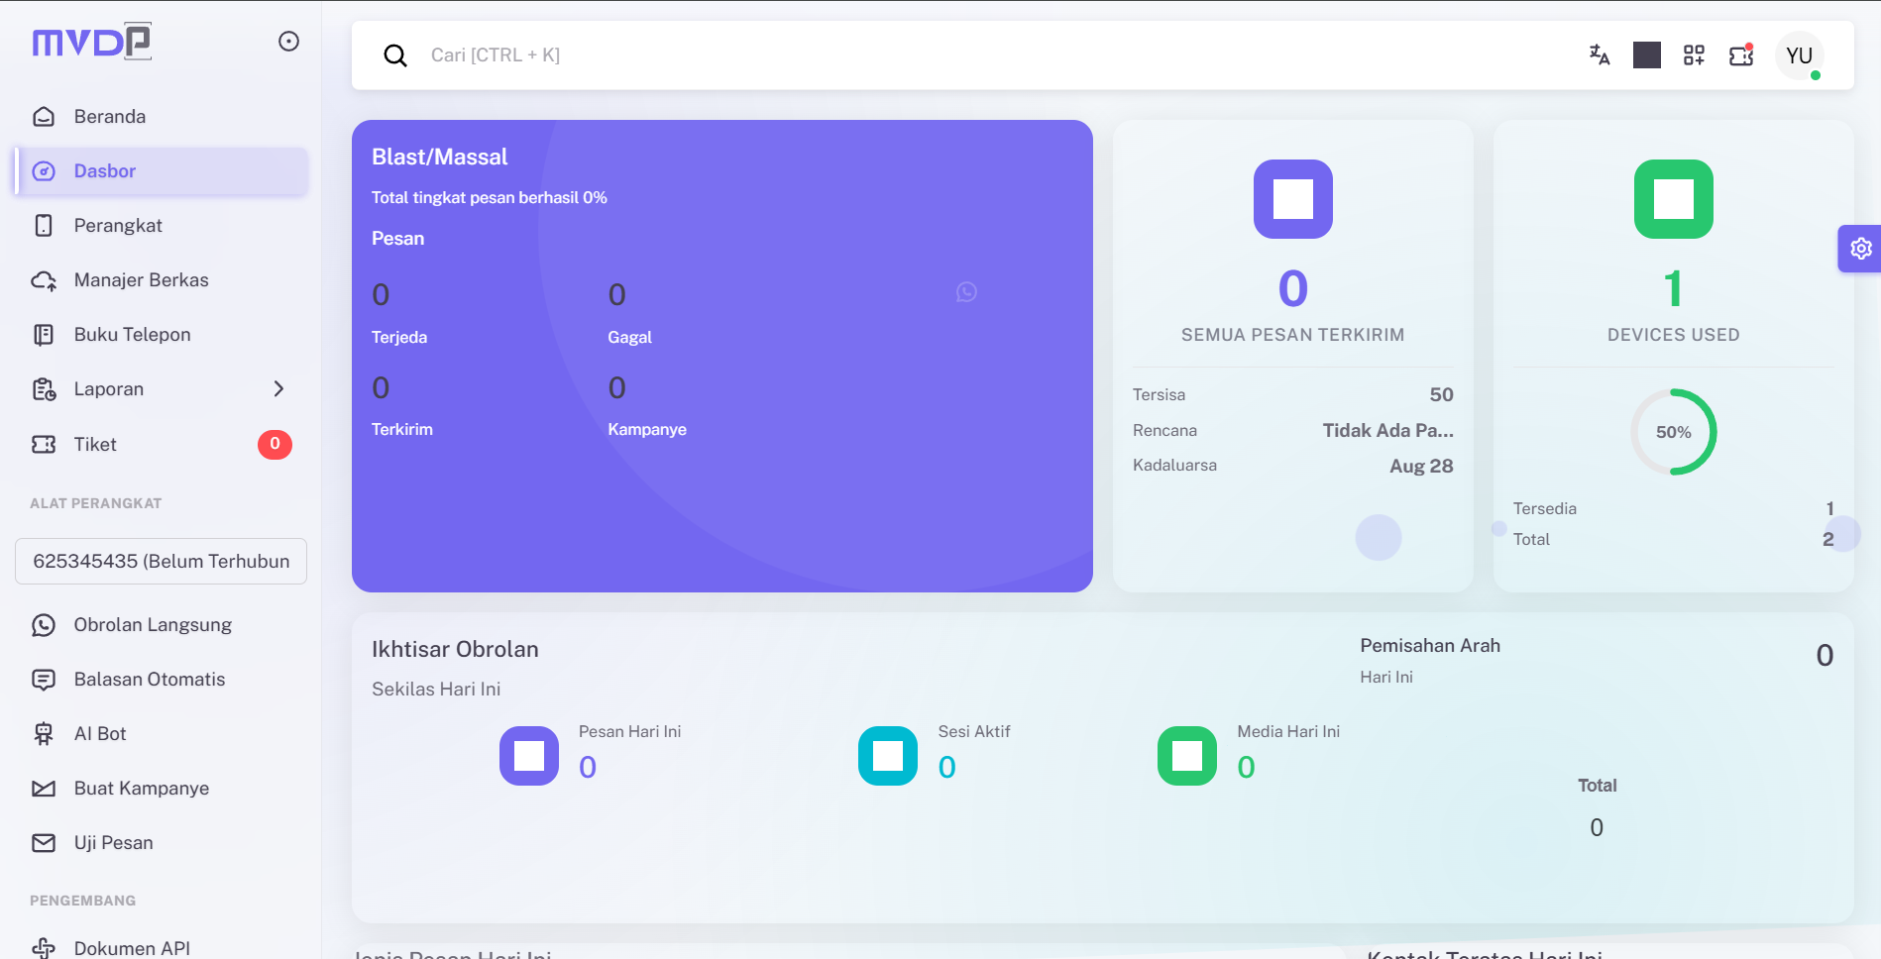The width and height of the screenshot is (1881, 959).
Task: Open the 625345435 device selector
Action: [161, 562]
